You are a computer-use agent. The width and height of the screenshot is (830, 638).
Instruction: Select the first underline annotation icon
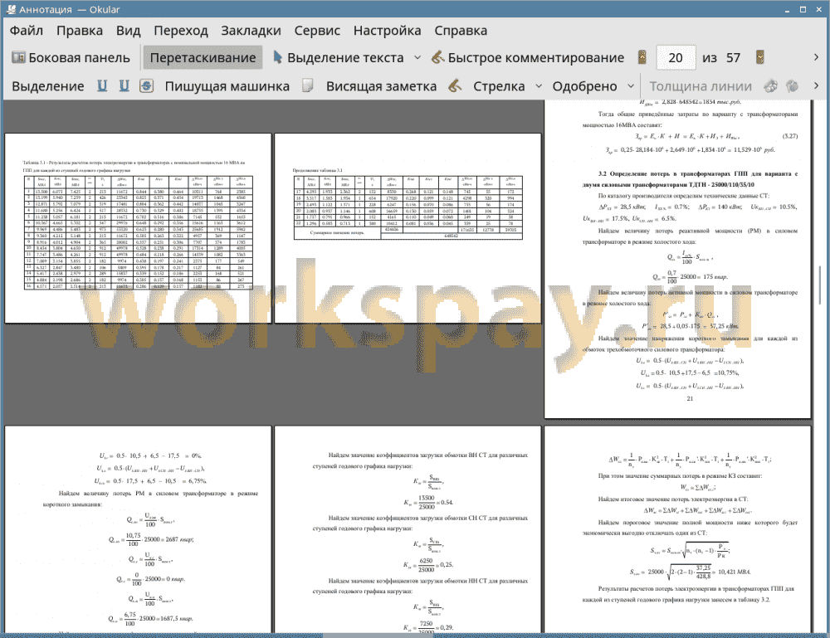[102, 85]
